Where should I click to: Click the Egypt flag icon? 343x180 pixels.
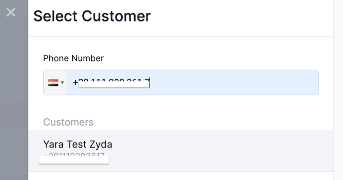pyautogui.click(x=53, y=83)
